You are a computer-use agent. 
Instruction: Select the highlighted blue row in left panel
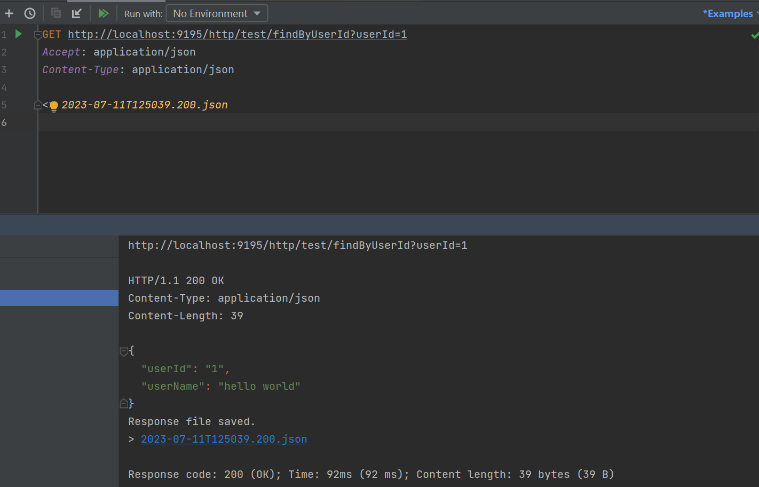point(59,298)
